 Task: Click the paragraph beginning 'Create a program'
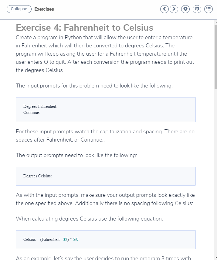point(105,54)
